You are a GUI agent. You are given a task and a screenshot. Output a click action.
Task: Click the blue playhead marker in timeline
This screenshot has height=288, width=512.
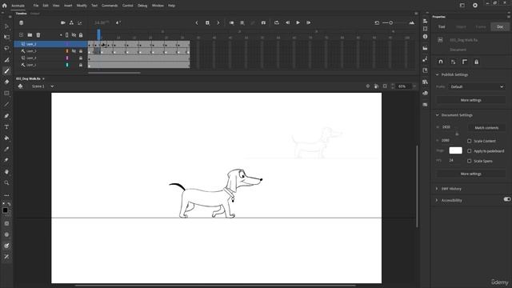(99, 34)
